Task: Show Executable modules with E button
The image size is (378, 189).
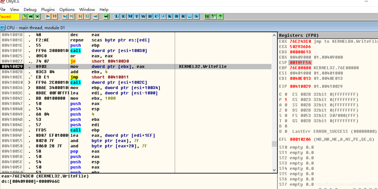Action: (x=124, y=16)
